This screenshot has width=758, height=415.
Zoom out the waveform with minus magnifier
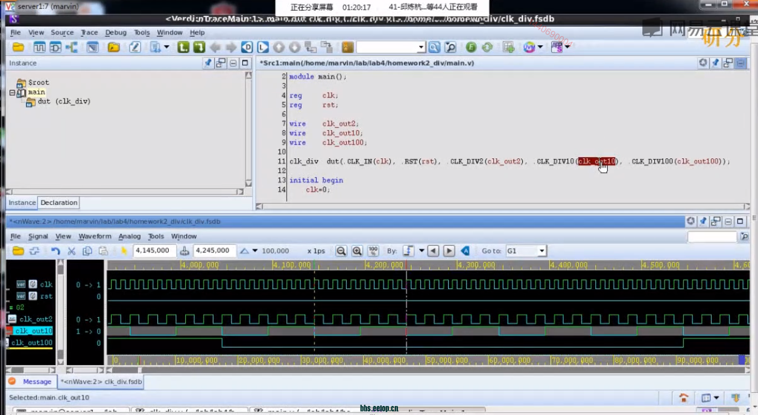[x=341, y=251]
